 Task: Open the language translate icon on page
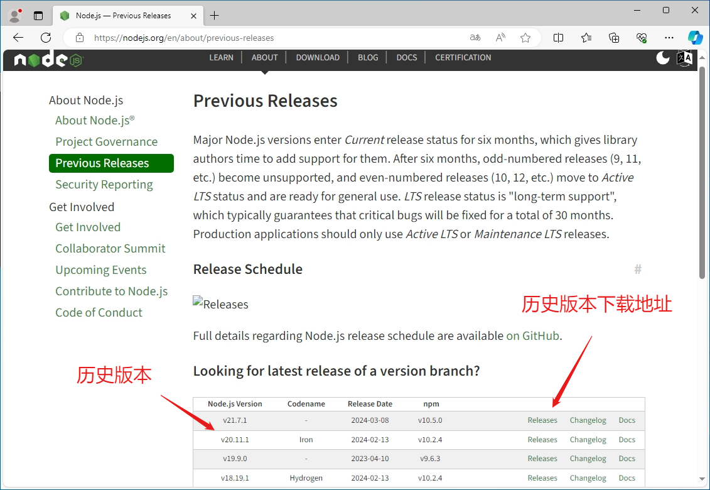[684, 58]
